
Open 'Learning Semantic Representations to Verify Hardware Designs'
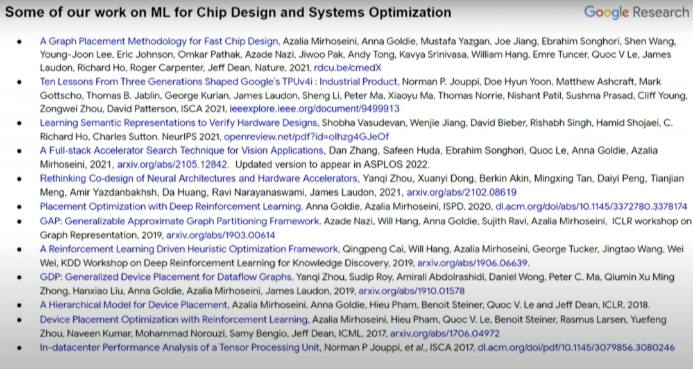[178, 123]
